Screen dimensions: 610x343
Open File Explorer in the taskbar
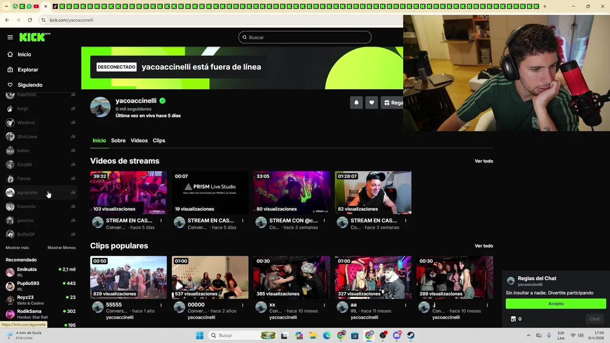coord(313,335)
